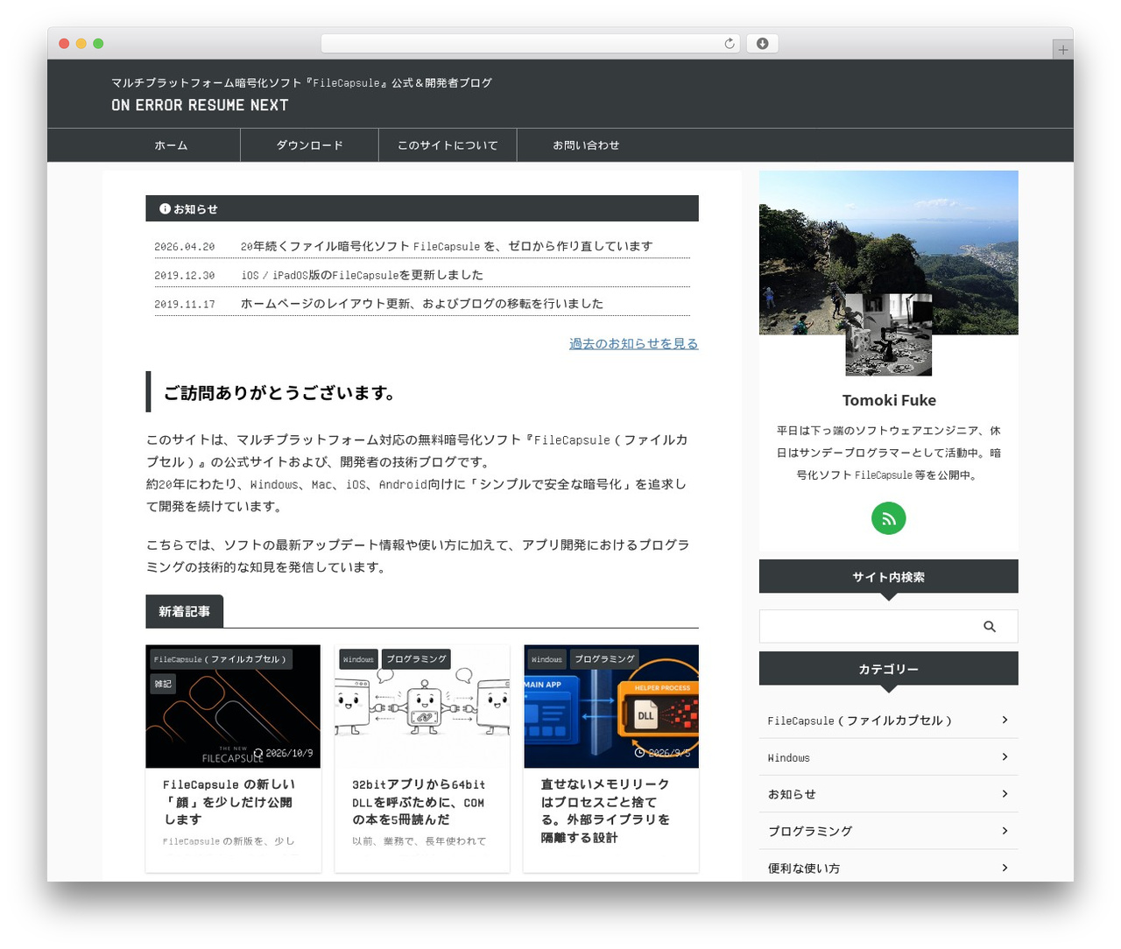Screen dimensions: 1121x949
Task: Click the Tomoki Fuke profile photo
Action: 888,334
